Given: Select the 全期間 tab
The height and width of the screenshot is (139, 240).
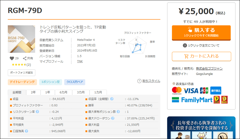Looking at the screenshot, I should pyautogui.click(x=17, y=92).
